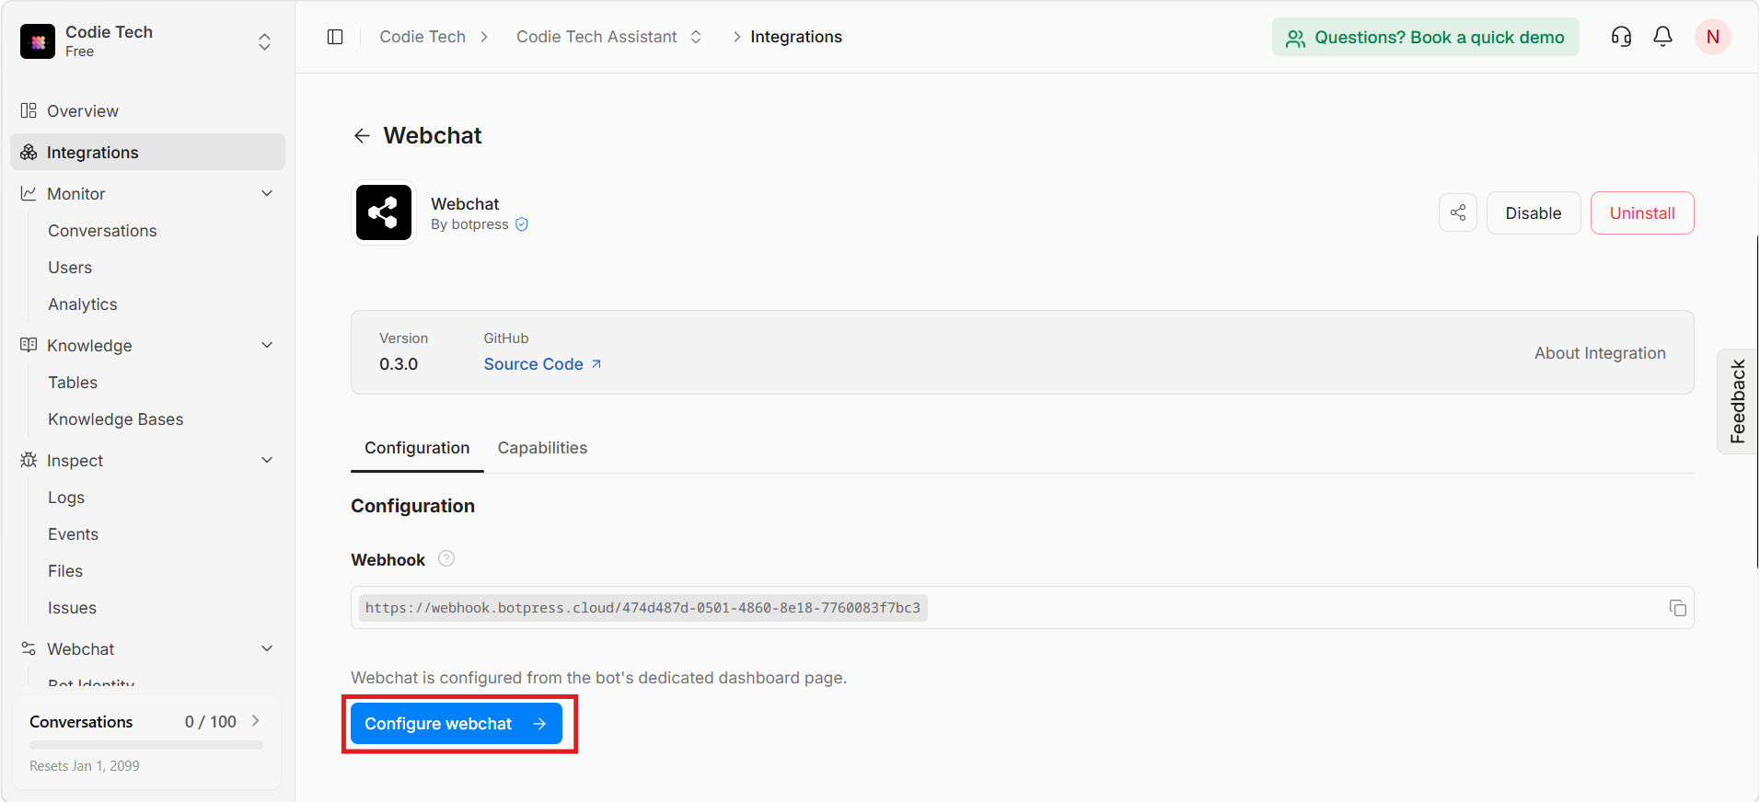Expand the Conversations usage chevron
Viewport: 1760px width, 802px height.
click(256, 721)
